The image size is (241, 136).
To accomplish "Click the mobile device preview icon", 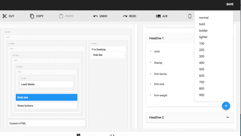I will (x=190, y=16).
